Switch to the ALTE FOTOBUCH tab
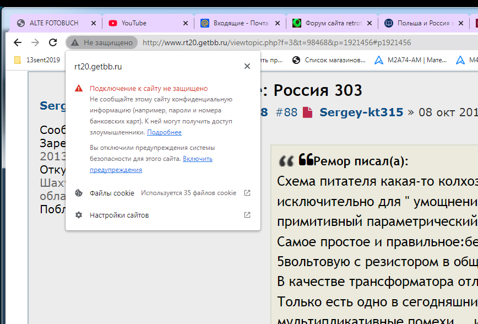Viewport: 478px width, 324px height. pyautogui.click(x=55, y=23)
